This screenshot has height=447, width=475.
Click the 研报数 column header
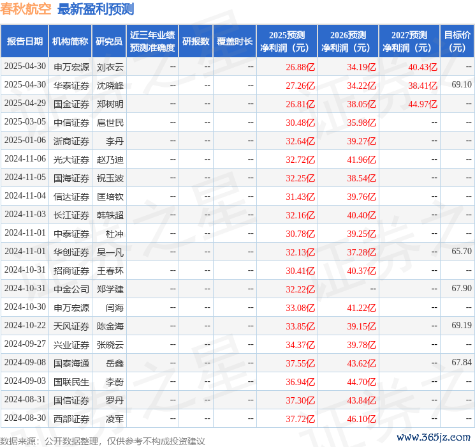tap(196, 42)
